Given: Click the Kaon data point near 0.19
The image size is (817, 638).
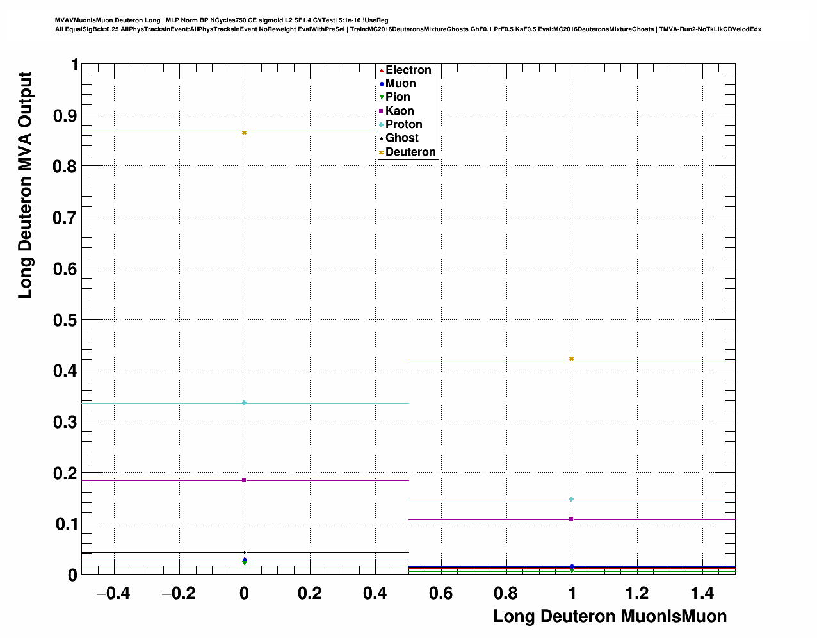Looking at the screenshot, I should click(x=244, y=480).
